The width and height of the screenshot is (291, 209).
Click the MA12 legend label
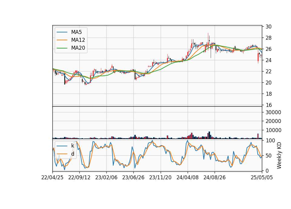(x=78, y=40)
